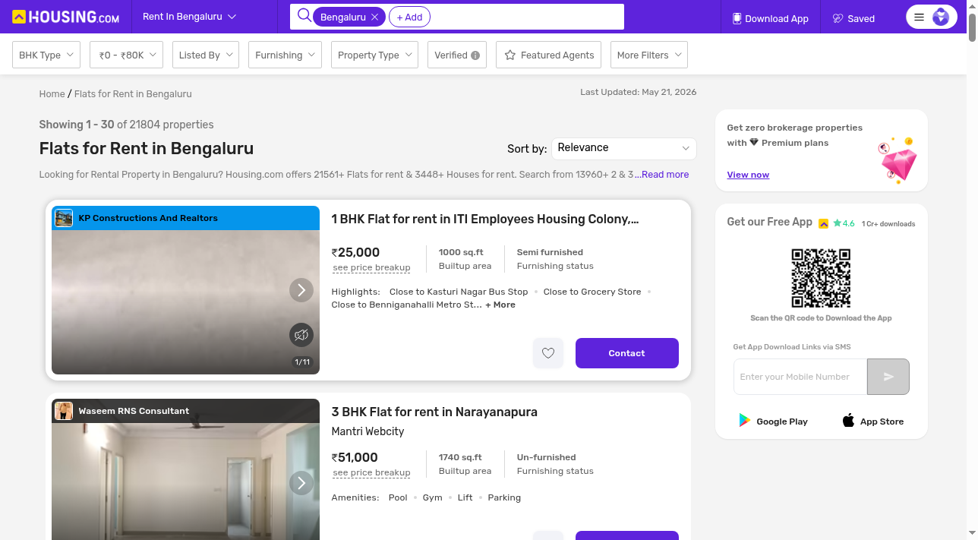Click the View now premium link
978x540 pixels.
point(748,175)
